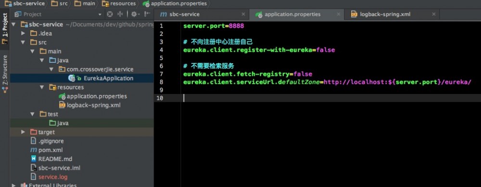Click the Structure tool window icon
This screenshot has height=187, width=481.
coord(5,90)
